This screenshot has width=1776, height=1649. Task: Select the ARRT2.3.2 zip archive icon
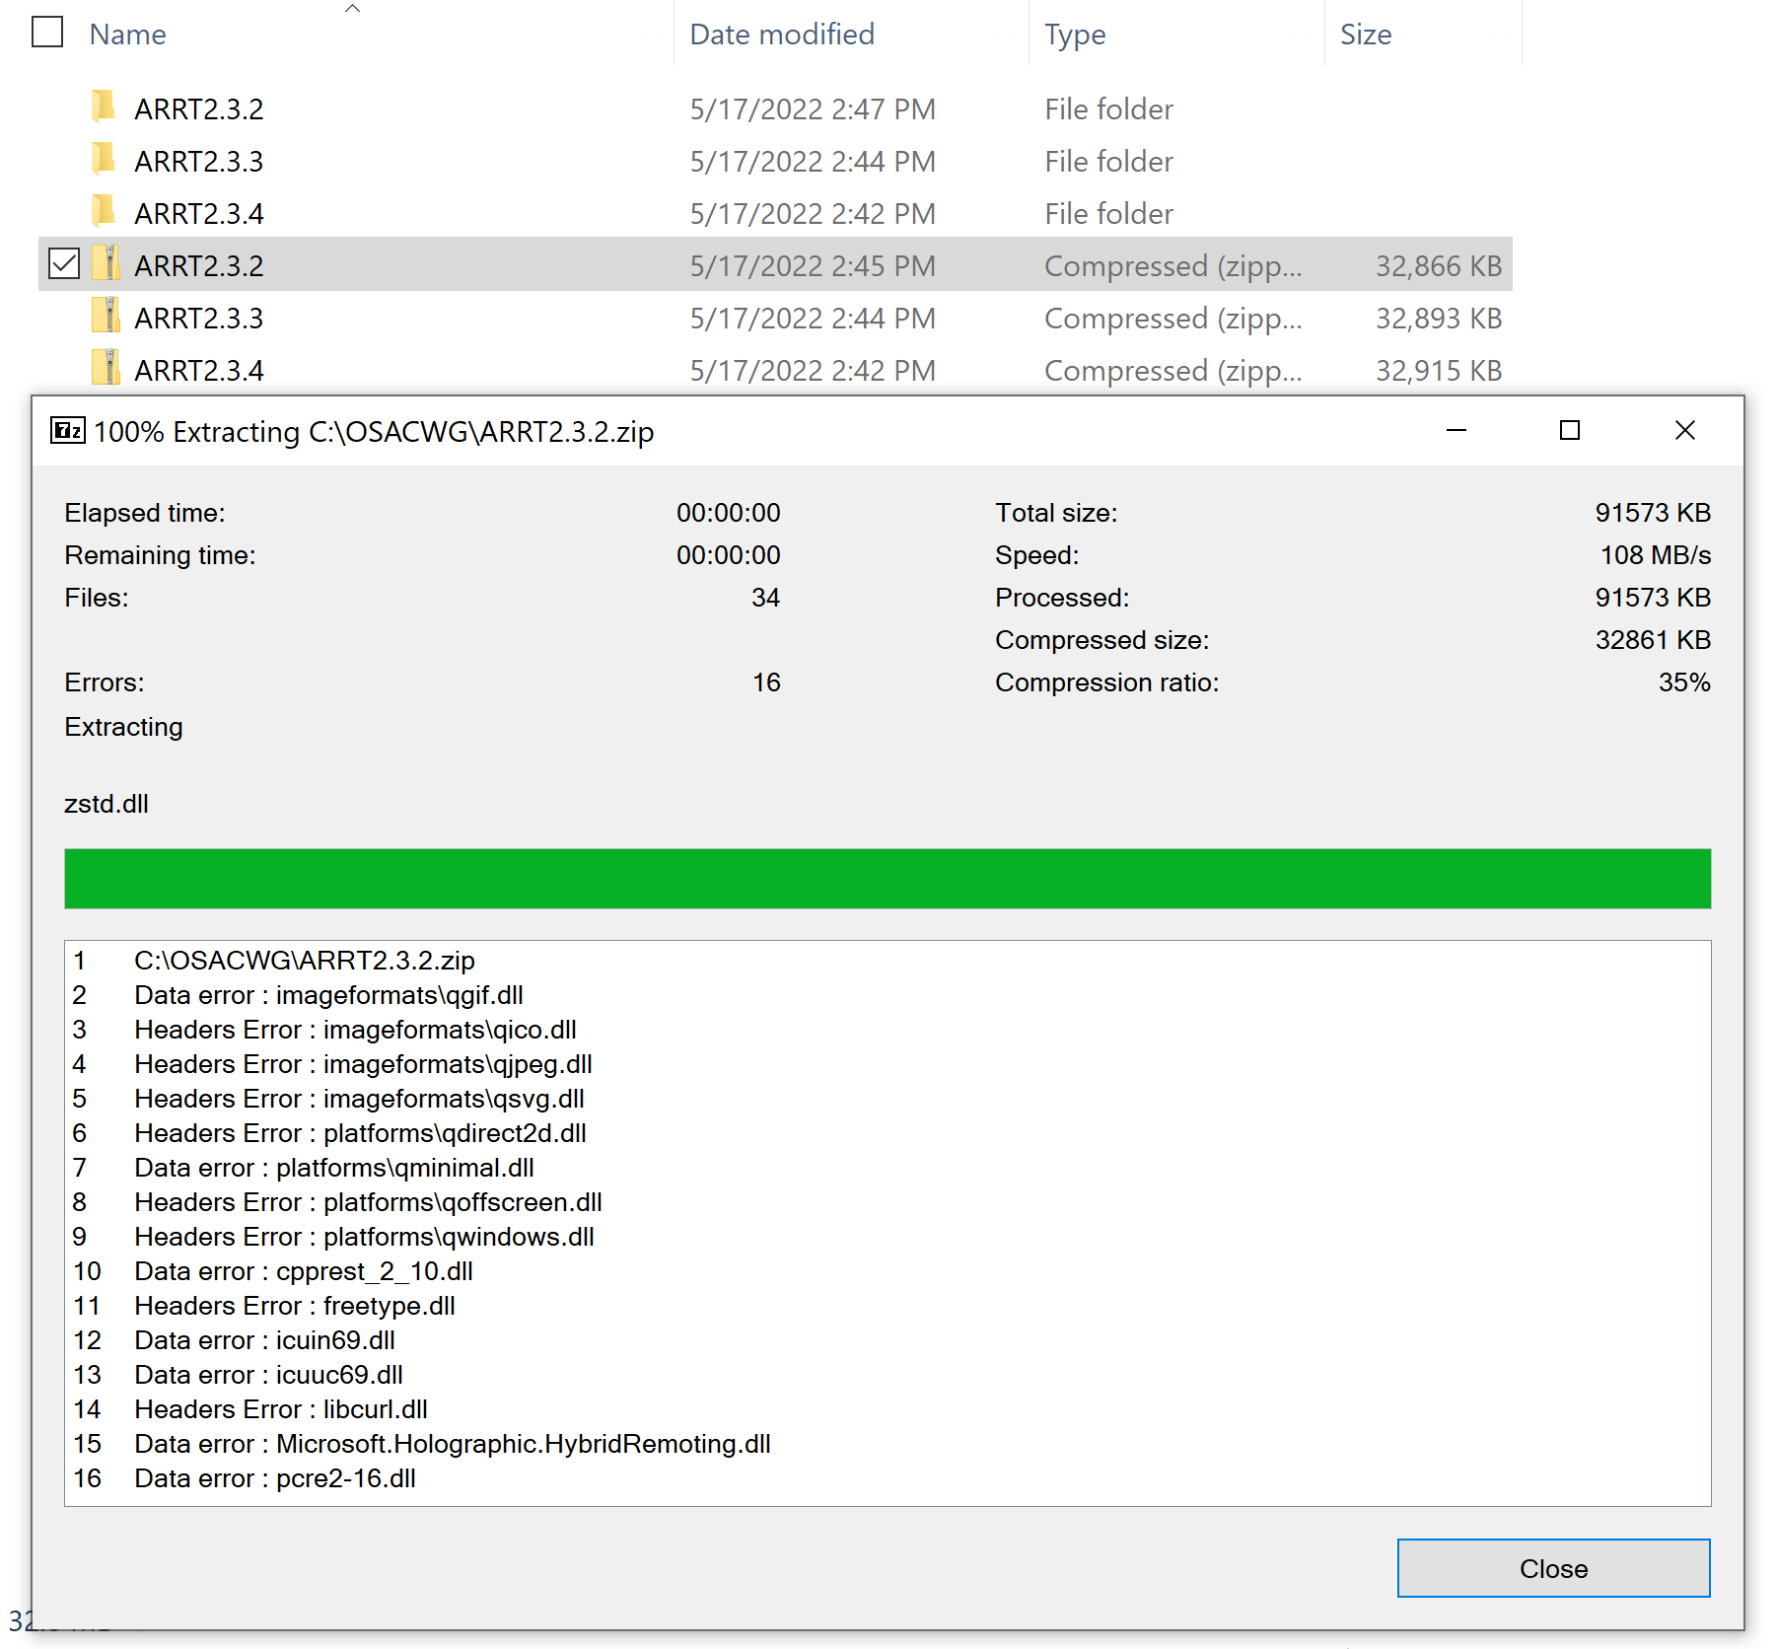click(105, 265)
